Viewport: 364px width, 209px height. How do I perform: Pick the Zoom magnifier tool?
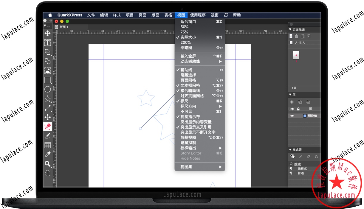pyautogui.click(x=47, y=164)
